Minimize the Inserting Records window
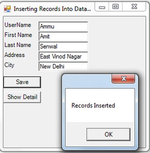Viewport: 150px width, 153px height. tap(102, 7)
